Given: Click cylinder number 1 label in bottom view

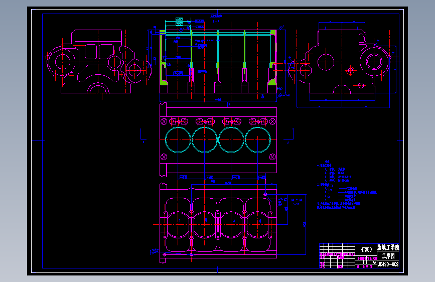Looking at the screenshot, I should [x=180, y=221].
